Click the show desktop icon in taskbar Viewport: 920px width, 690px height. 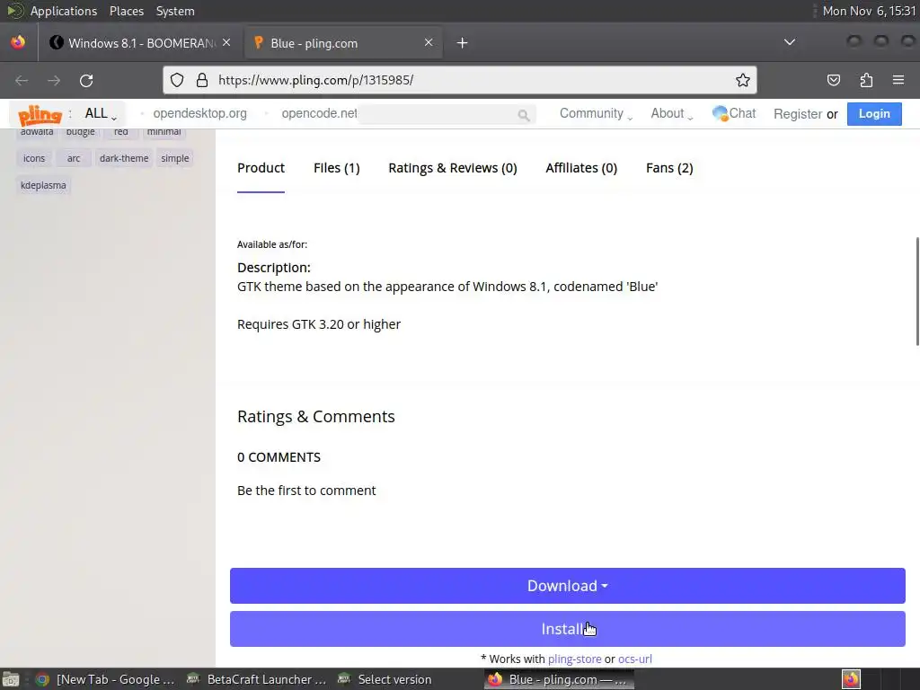(x=11, y=679)
